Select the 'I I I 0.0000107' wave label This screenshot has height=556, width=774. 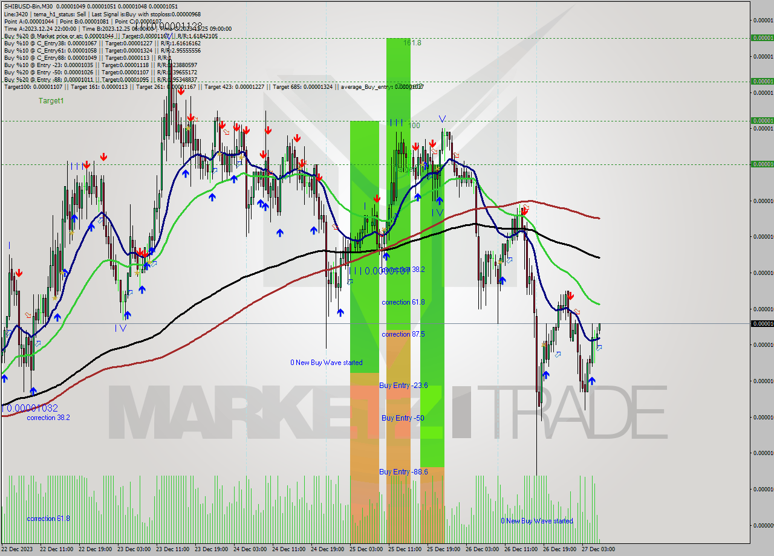(x=380, y=271)
